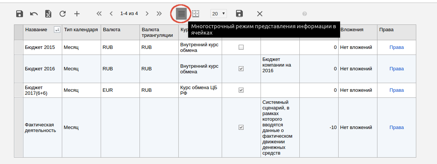Open Права link for Бюджет 2016

[x=397, y=69]
